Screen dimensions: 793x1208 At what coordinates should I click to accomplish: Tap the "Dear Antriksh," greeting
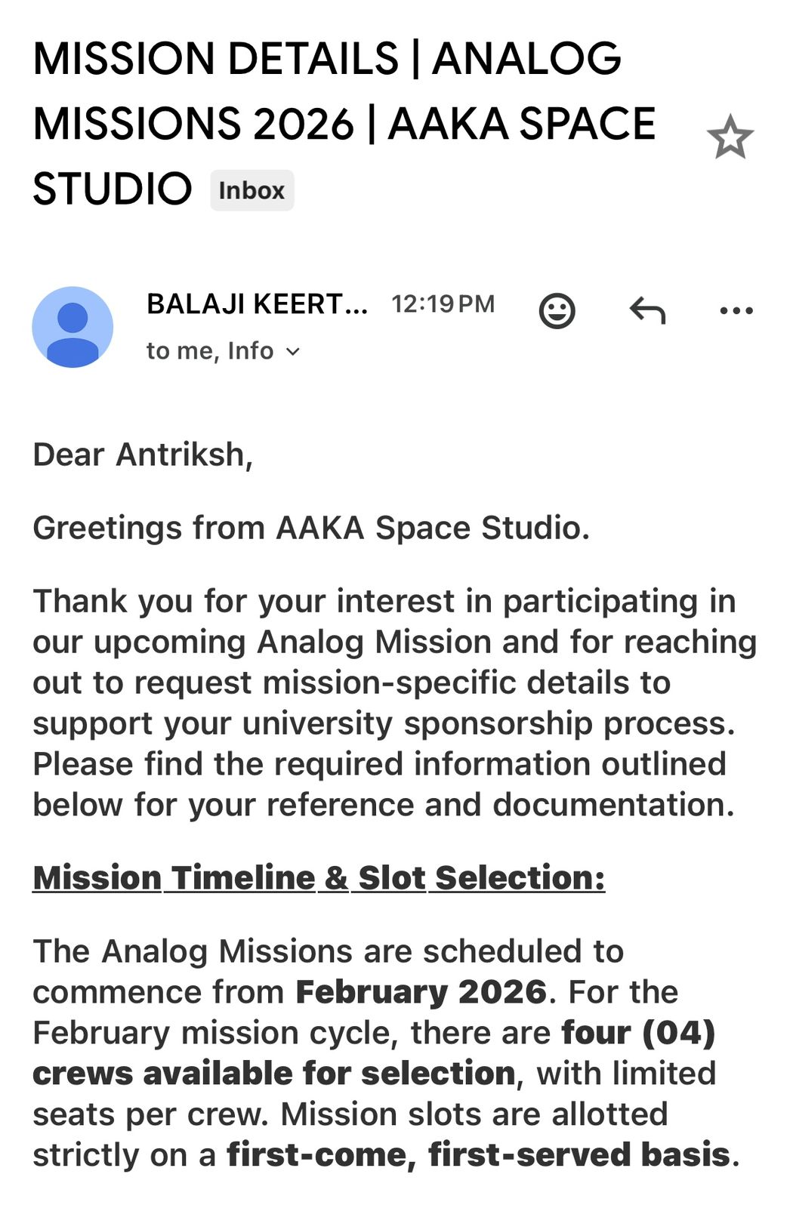143,455
